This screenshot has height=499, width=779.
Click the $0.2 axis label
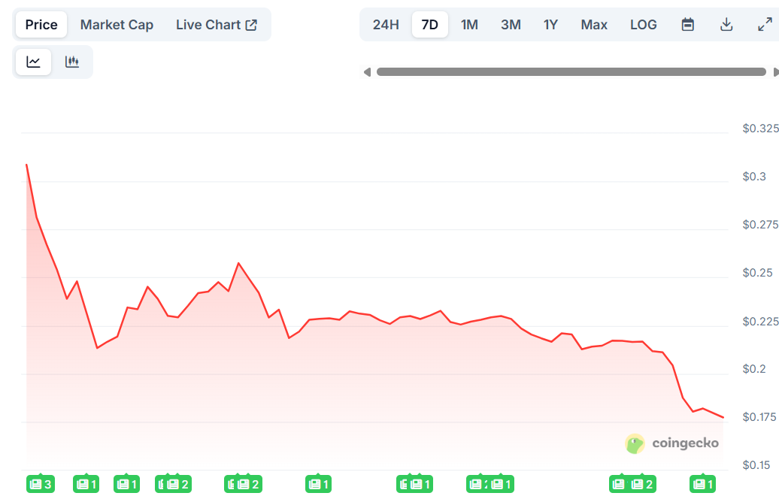coord(754,369)
